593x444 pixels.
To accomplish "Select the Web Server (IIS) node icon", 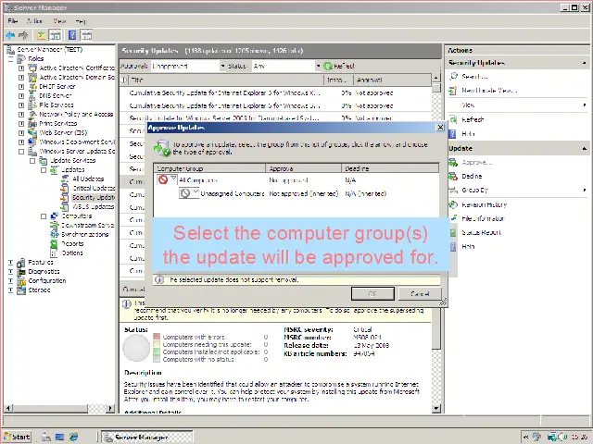I will point(33,132).
